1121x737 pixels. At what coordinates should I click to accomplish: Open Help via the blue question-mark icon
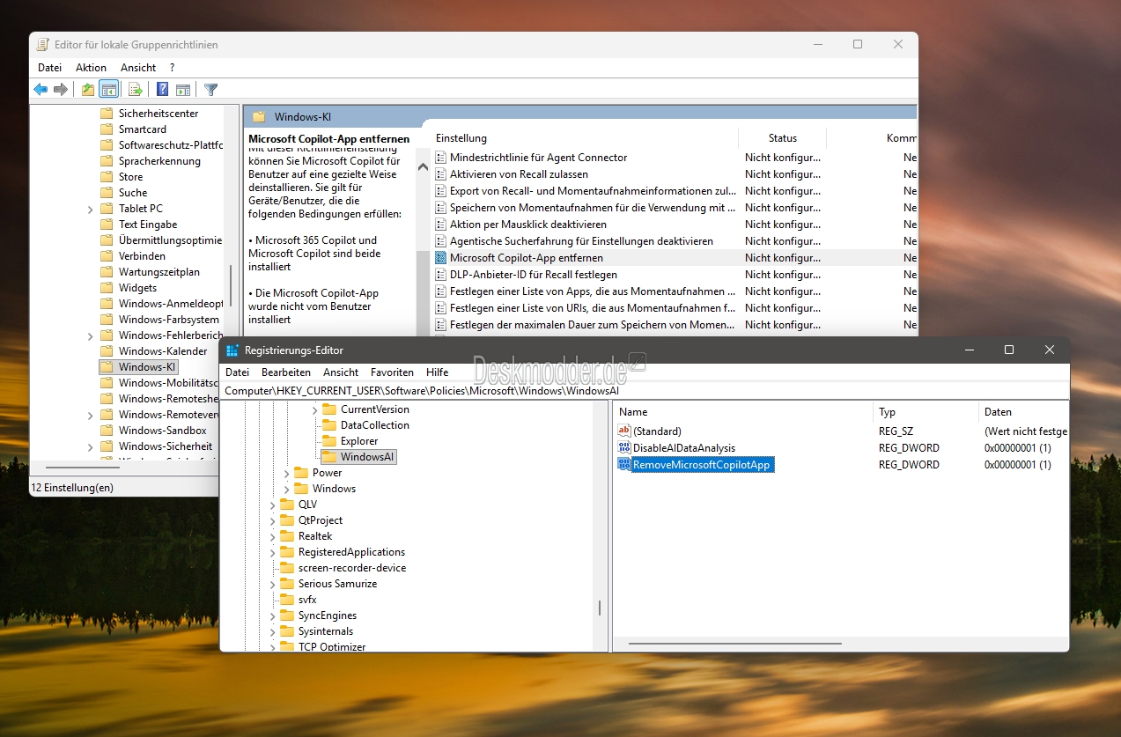pyautogui.click(x=162, y=89)
